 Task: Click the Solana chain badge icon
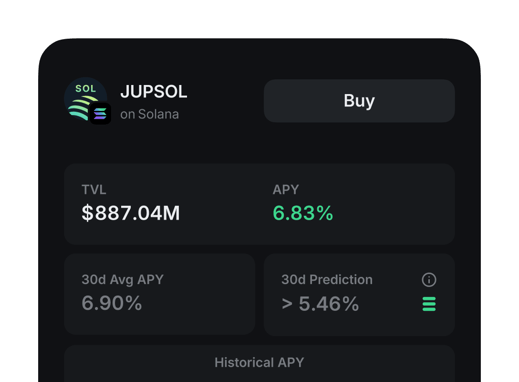101,114
